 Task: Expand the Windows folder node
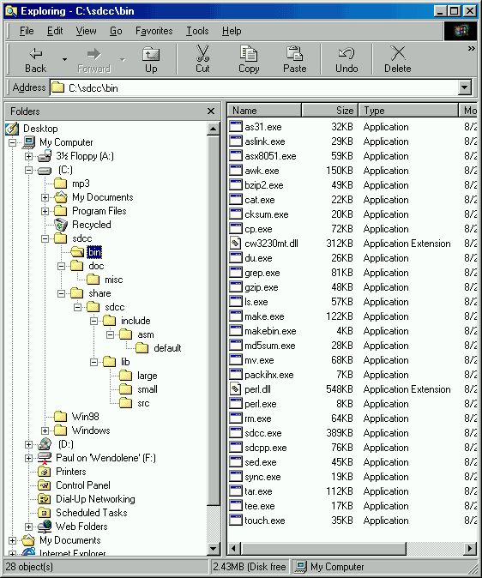coord(45,430)
